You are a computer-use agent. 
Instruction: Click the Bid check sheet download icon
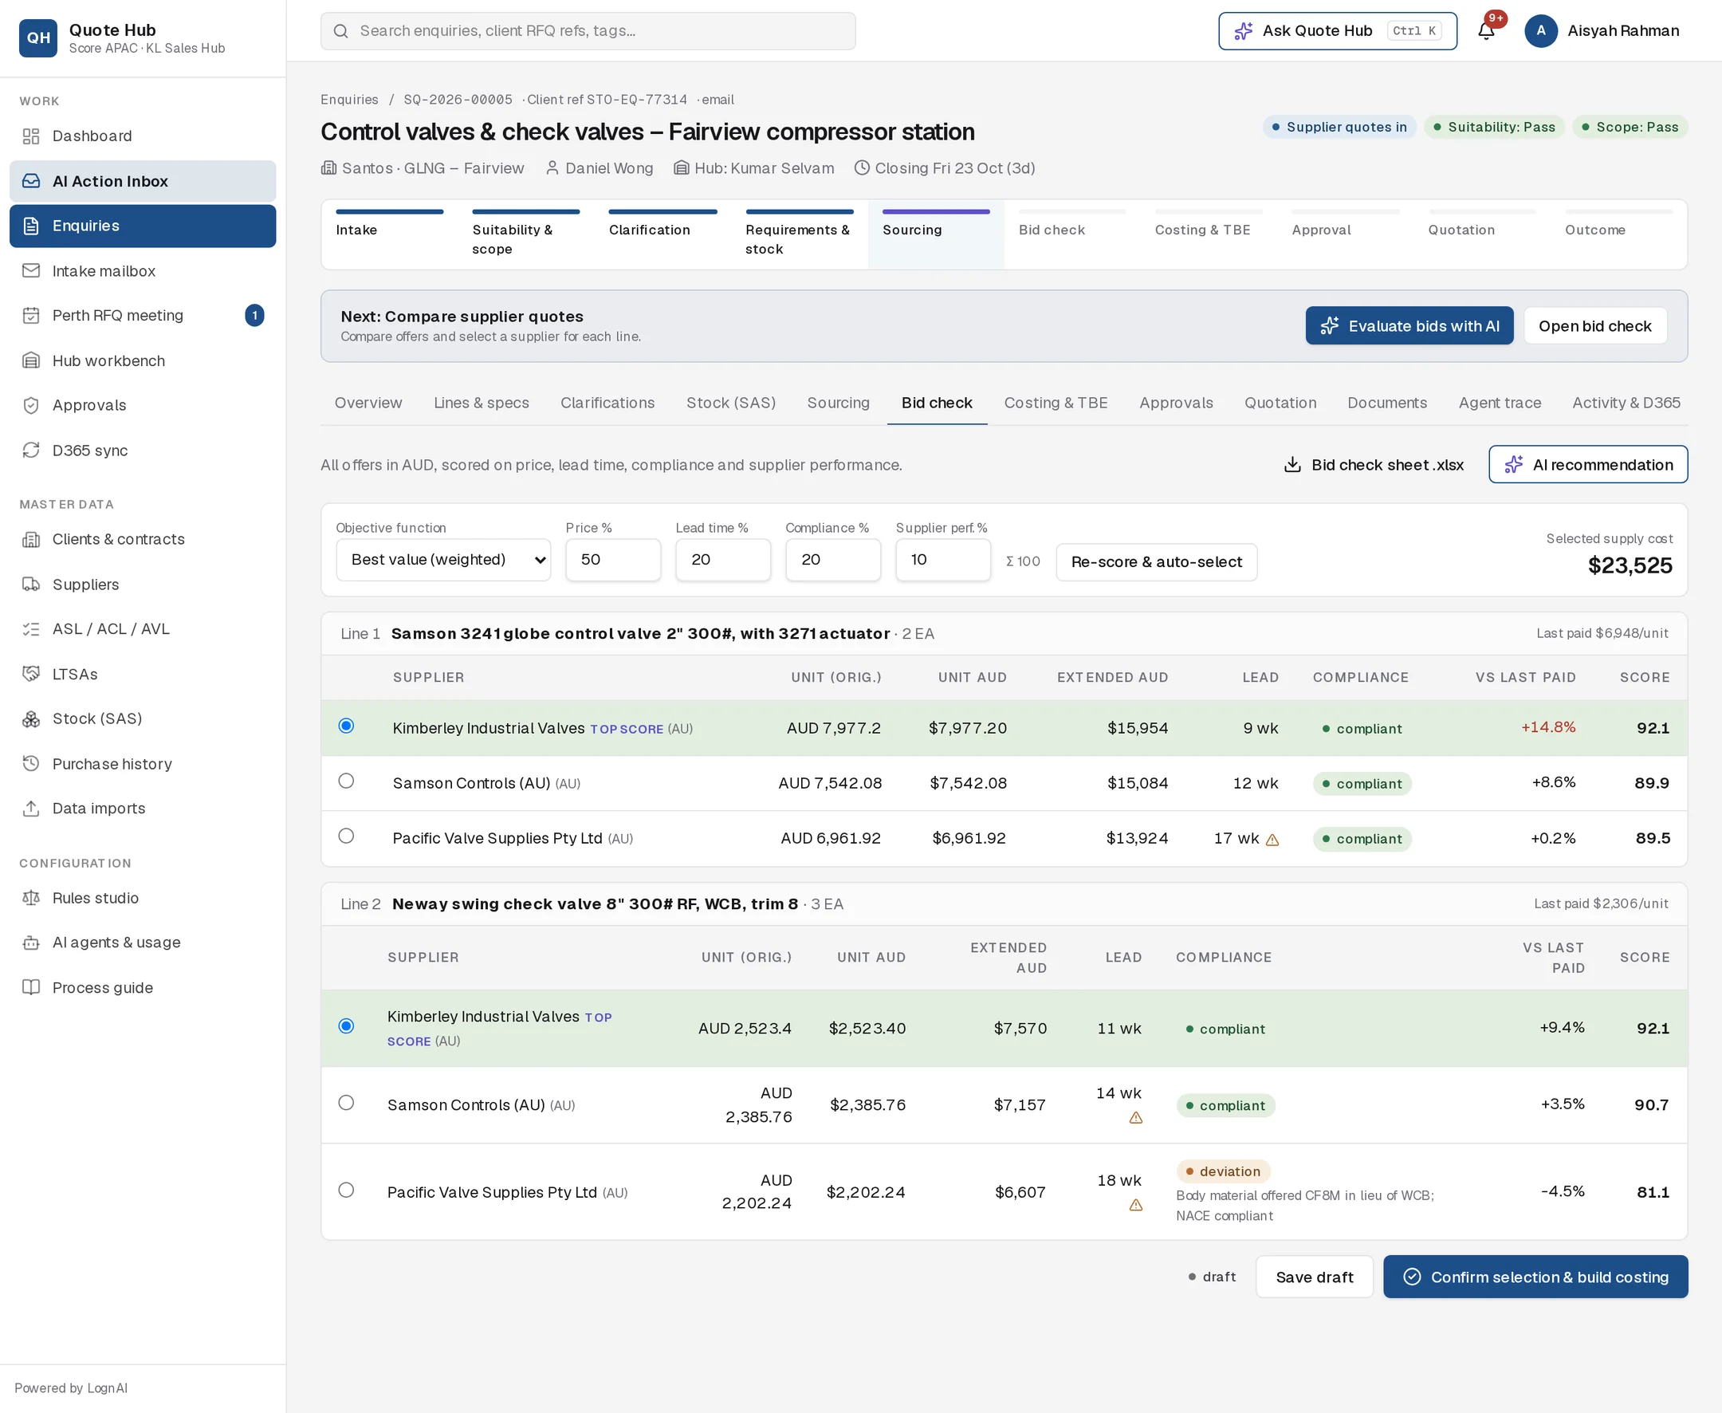click(x=1292, y=465)
